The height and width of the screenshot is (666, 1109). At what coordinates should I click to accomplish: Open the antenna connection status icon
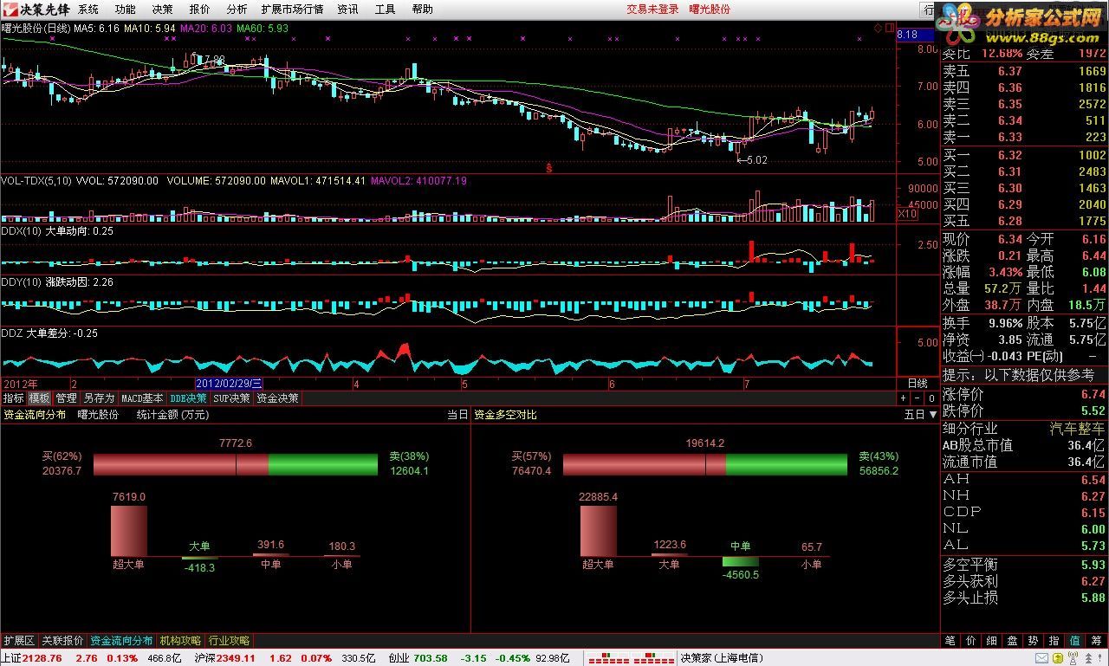pyautogui.click(x=1073, y=658)
